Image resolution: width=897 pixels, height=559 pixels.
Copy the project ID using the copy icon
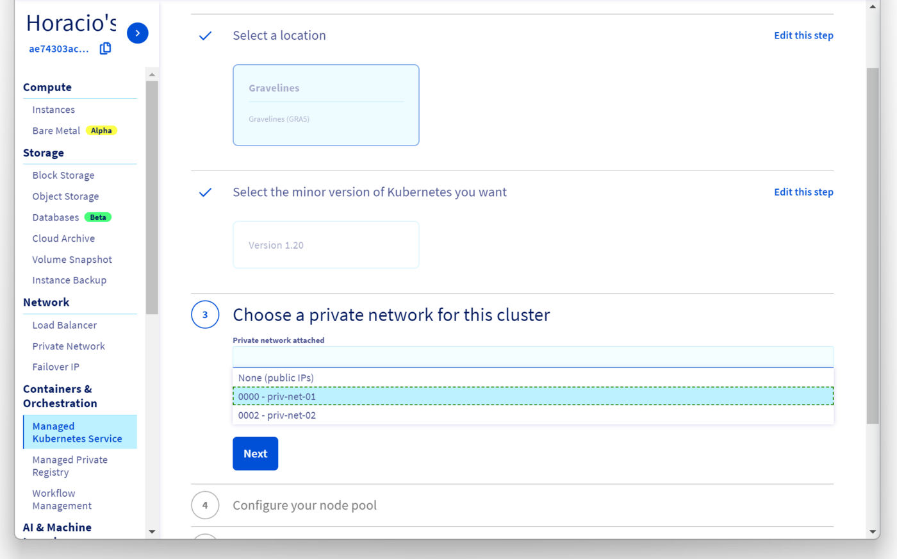tap(104, 47)
